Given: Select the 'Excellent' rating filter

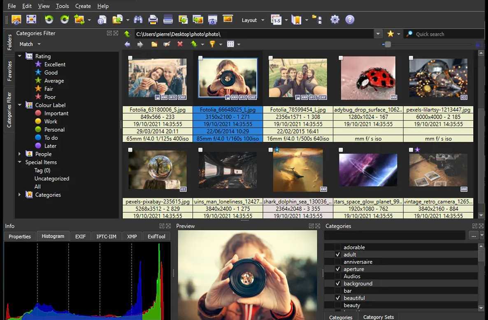Looking at the screenshot, I should tap(55, 64).
